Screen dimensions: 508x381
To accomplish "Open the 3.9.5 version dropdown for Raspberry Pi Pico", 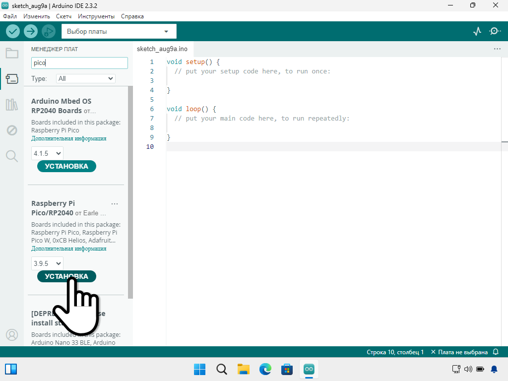I will point(47,263).
